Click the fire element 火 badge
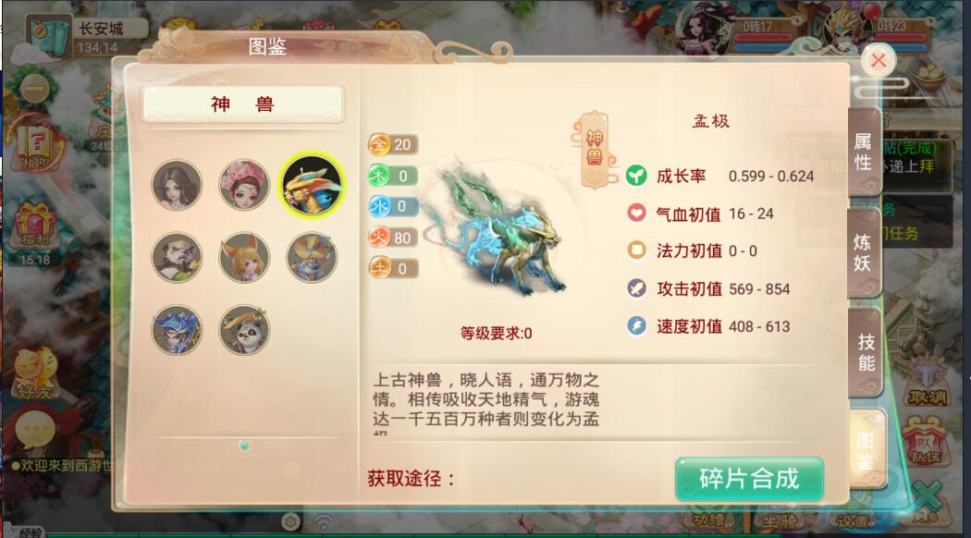This screenshot has height=538, width=971. 393,238
